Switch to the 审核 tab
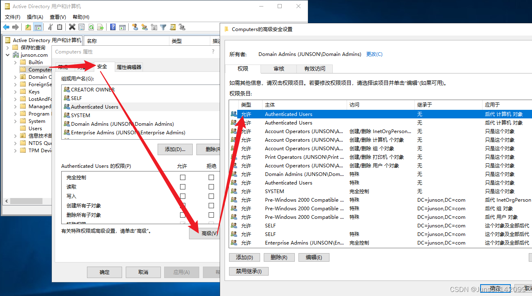 279,69
